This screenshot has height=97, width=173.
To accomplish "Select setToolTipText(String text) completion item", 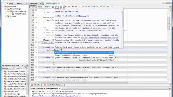I will coord(84,55).
